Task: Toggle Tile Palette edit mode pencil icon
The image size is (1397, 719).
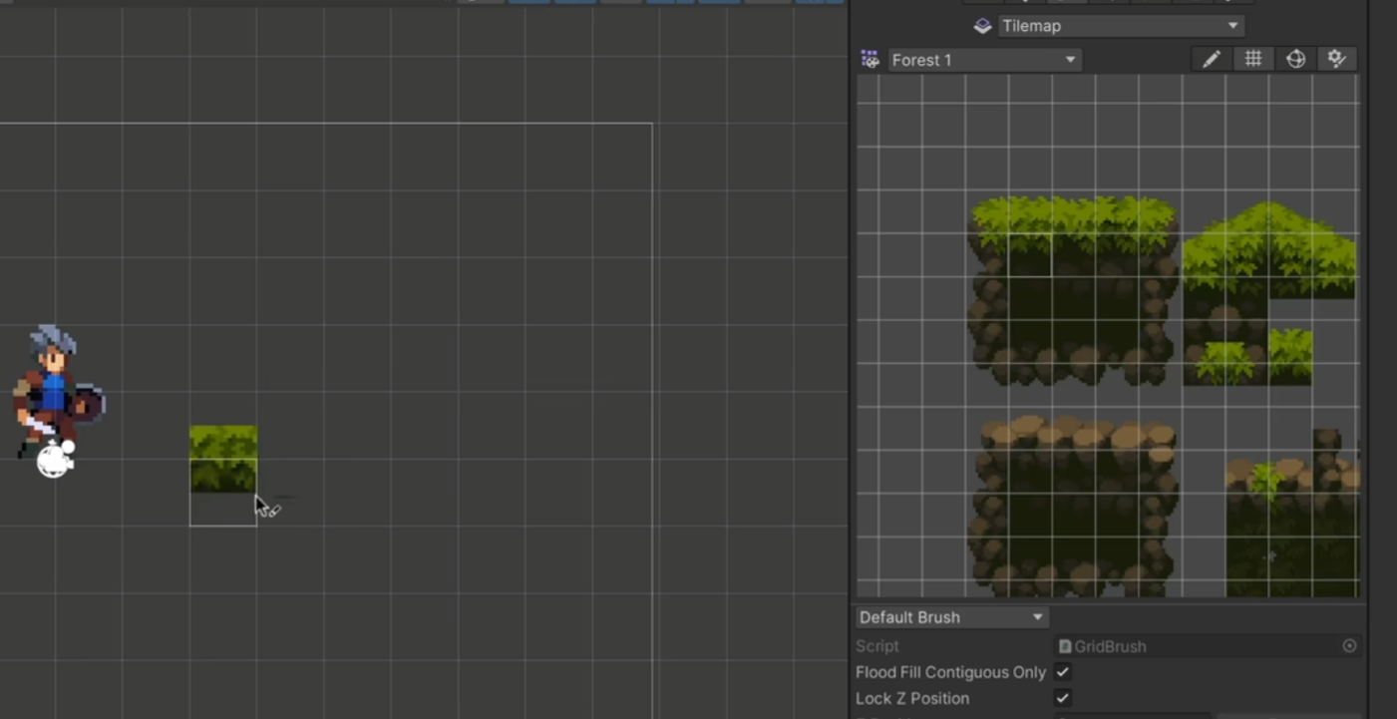Action: click(x=1211, y=60)
